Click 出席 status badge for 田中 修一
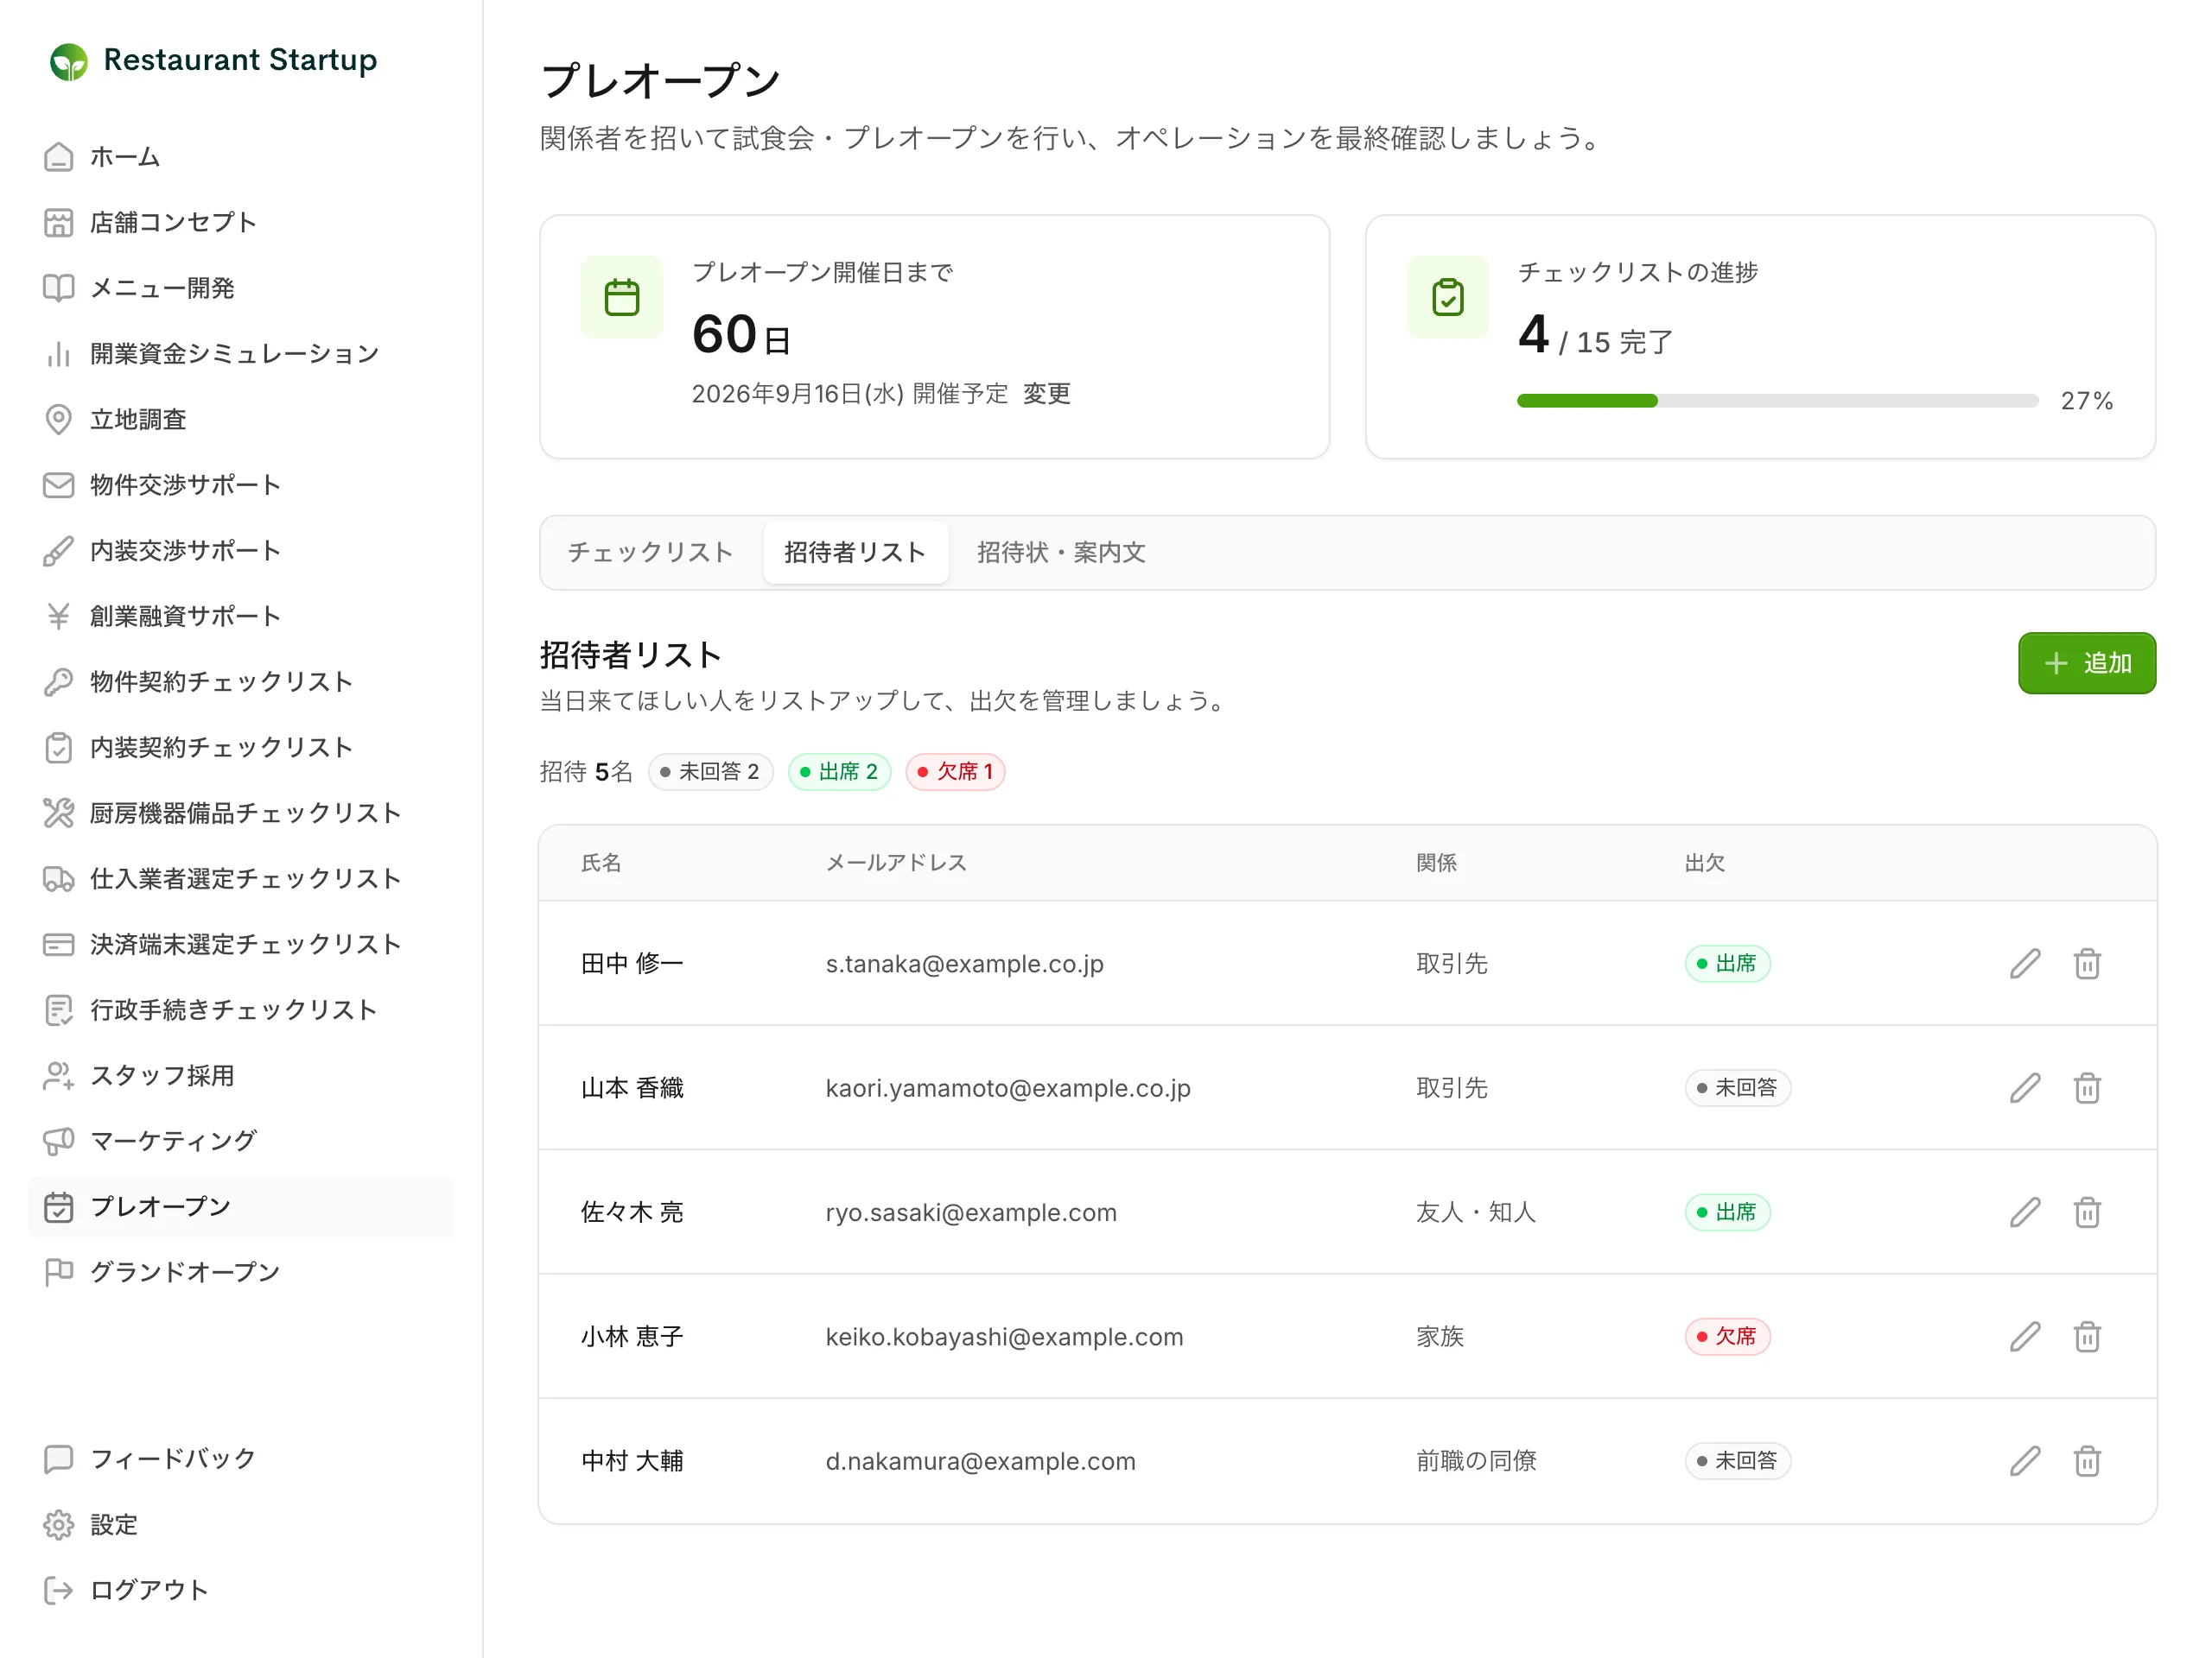The image size is (2212, 1658). (x=1728, y=964)
